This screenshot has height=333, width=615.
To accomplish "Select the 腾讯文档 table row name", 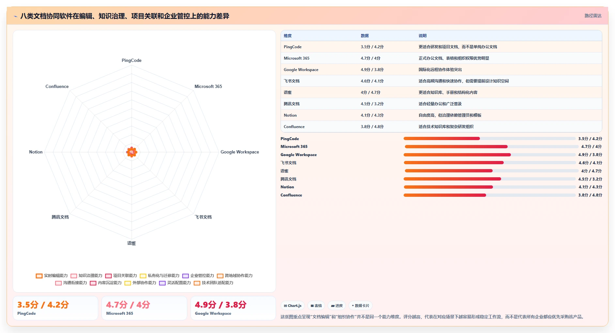I will tap(292, 104).
